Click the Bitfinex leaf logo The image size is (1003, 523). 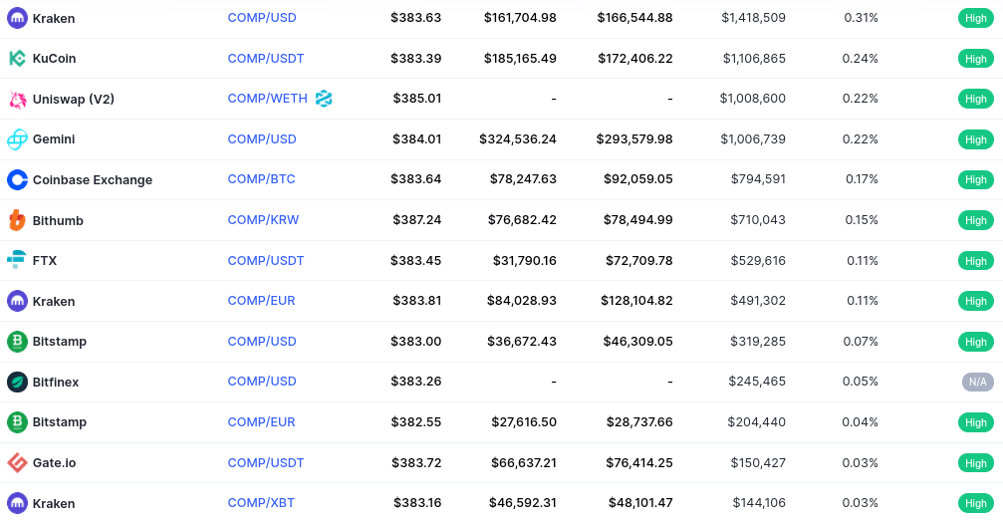[17, 383]
